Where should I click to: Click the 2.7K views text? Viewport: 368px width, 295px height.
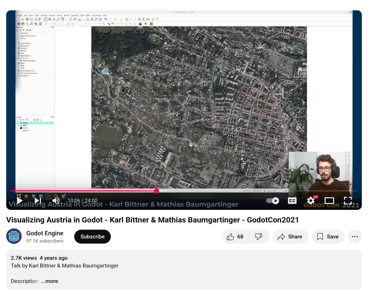24,258
